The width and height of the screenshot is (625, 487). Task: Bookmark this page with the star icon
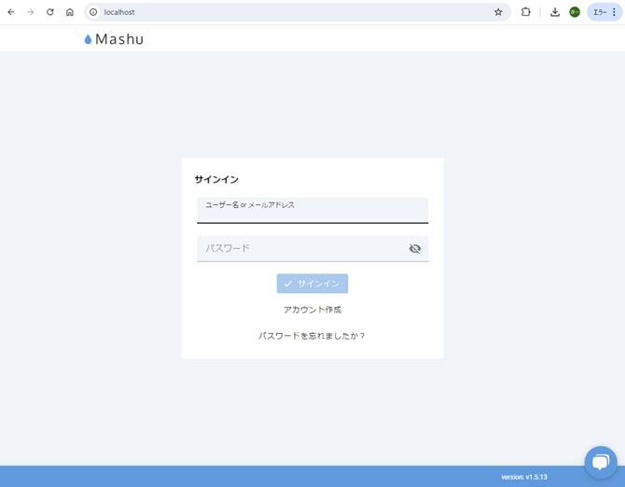[x=498, y=12]
